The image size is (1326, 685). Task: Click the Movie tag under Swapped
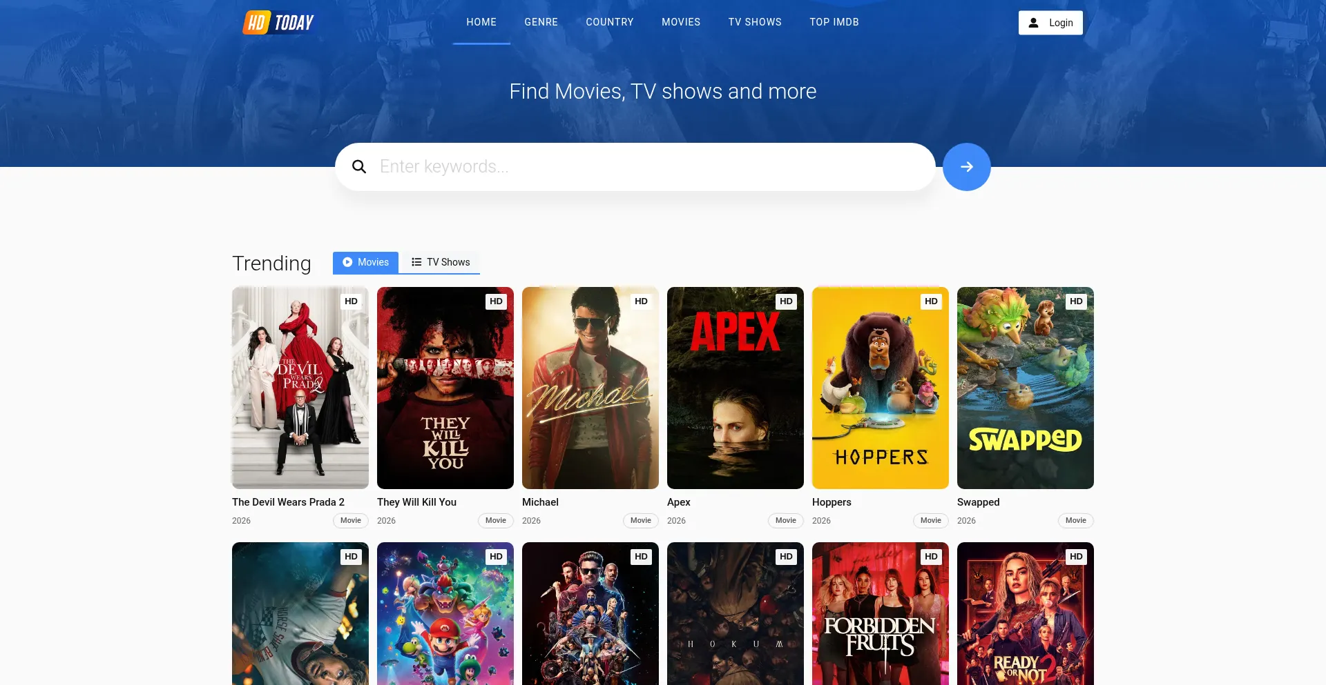point(1076,521)
